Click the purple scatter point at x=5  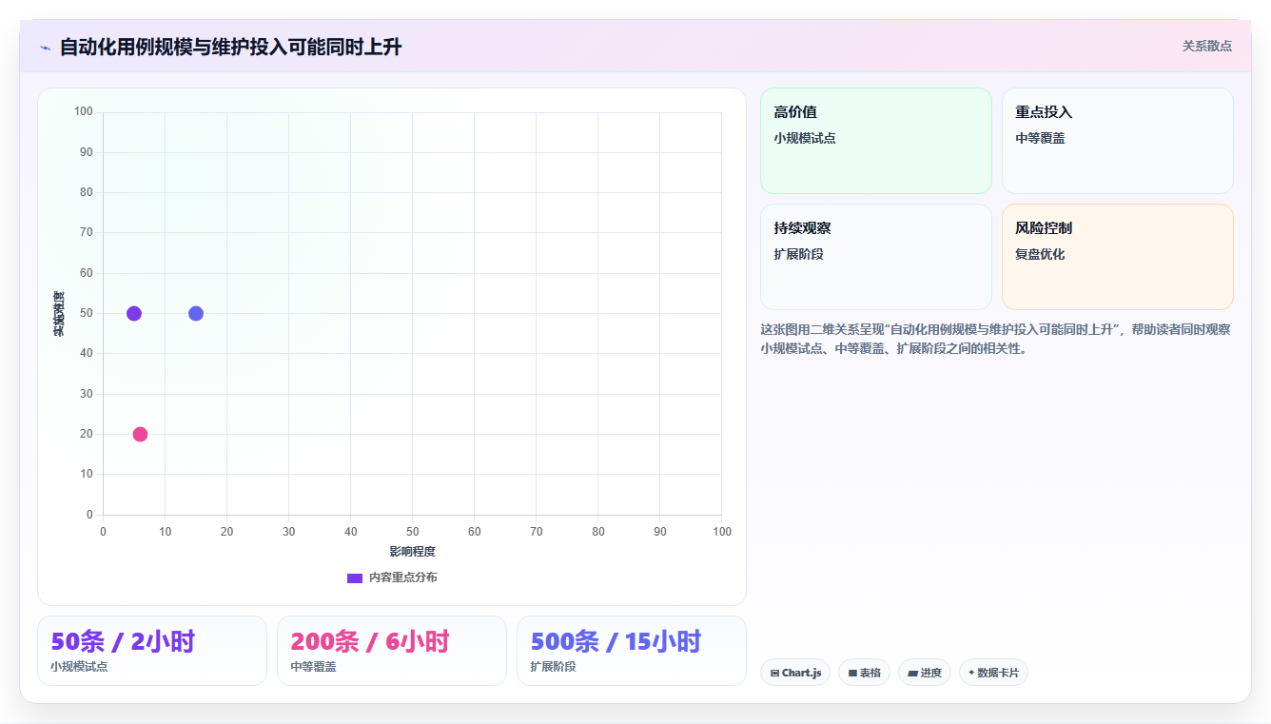coord(134,314)
